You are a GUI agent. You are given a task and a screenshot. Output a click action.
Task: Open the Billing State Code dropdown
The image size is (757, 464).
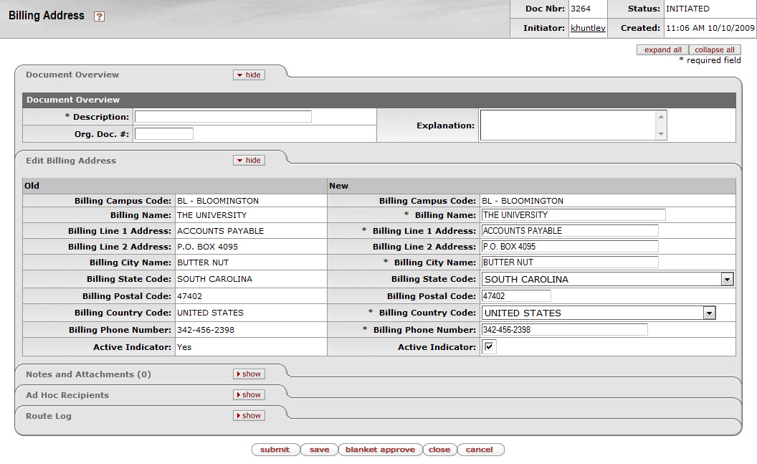[x=727, y=279]
